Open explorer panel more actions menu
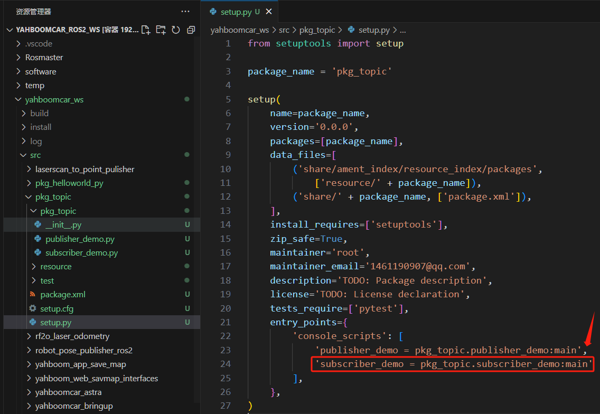 point(185,11)
